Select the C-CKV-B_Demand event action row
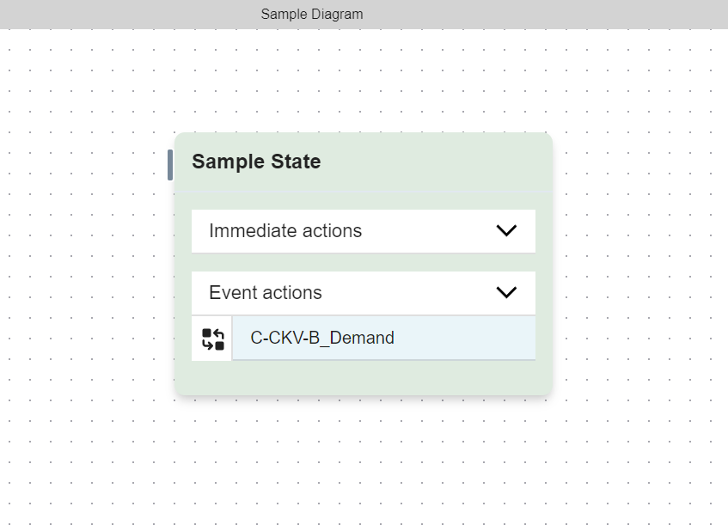 [x=383, y=338]
